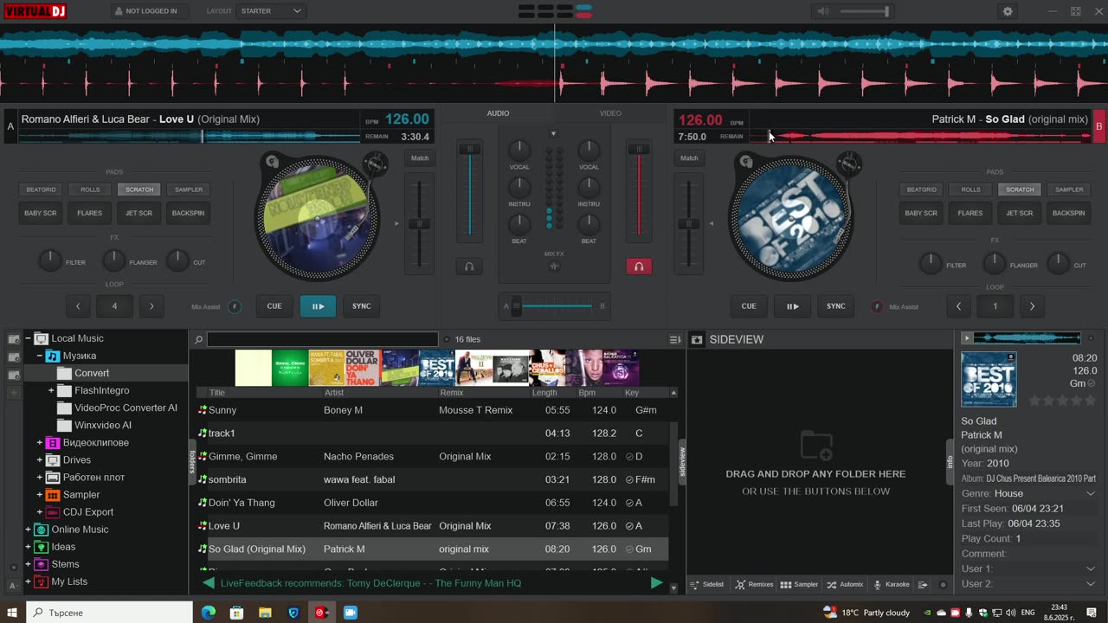The image size is (1108, 623).
Task: Open the Karaoke panel
Action: [891, 584]
